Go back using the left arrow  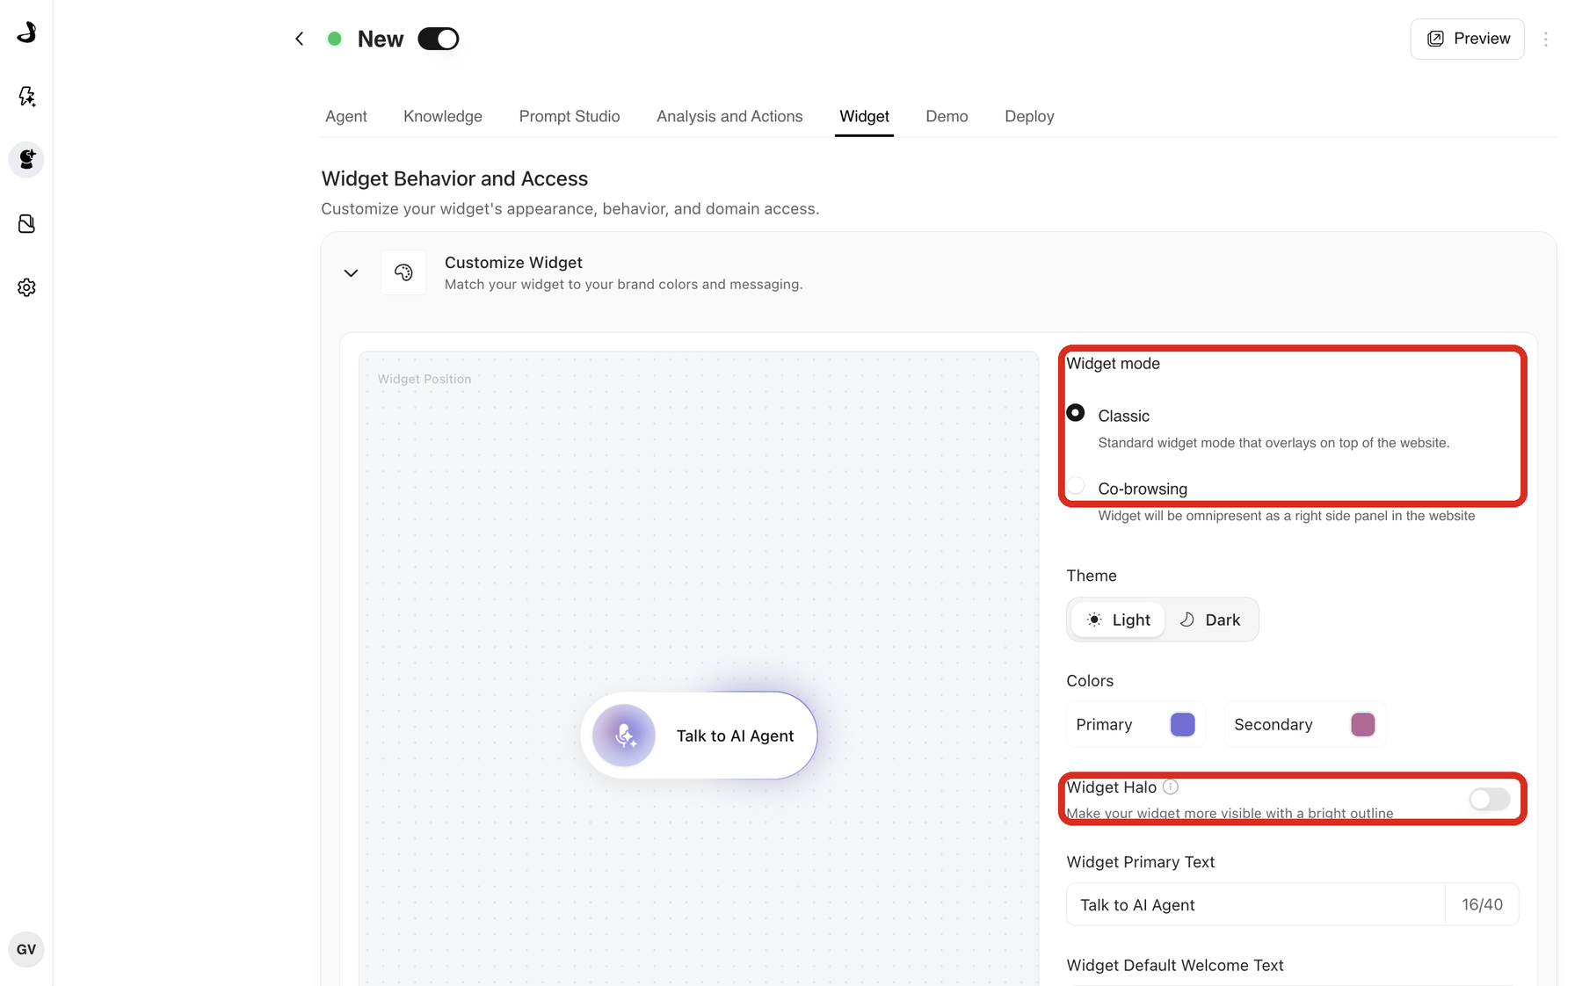coord(300,39)
